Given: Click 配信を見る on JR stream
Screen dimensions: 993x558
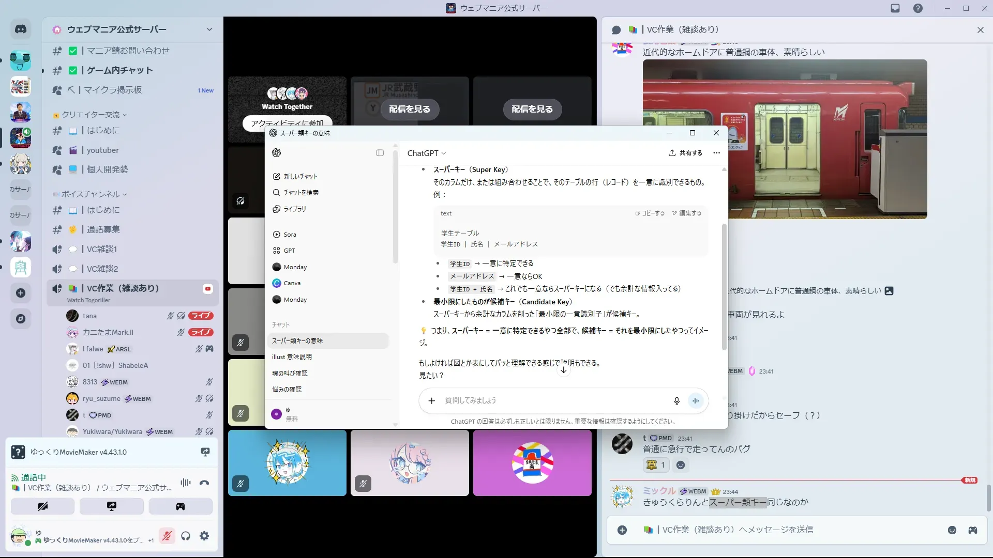Looking at the screenshot, I should pyautogui.click(x=409, y=109).
